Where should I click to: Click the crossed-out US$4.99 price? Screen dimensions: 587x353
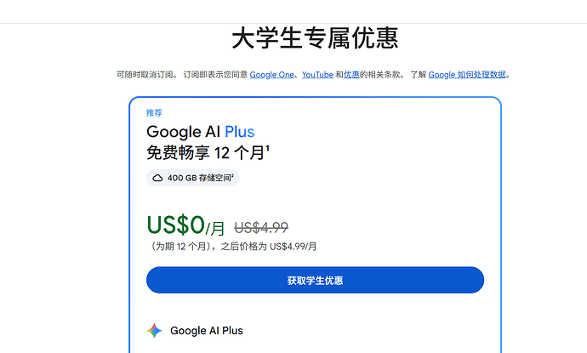tap(261, 227)
